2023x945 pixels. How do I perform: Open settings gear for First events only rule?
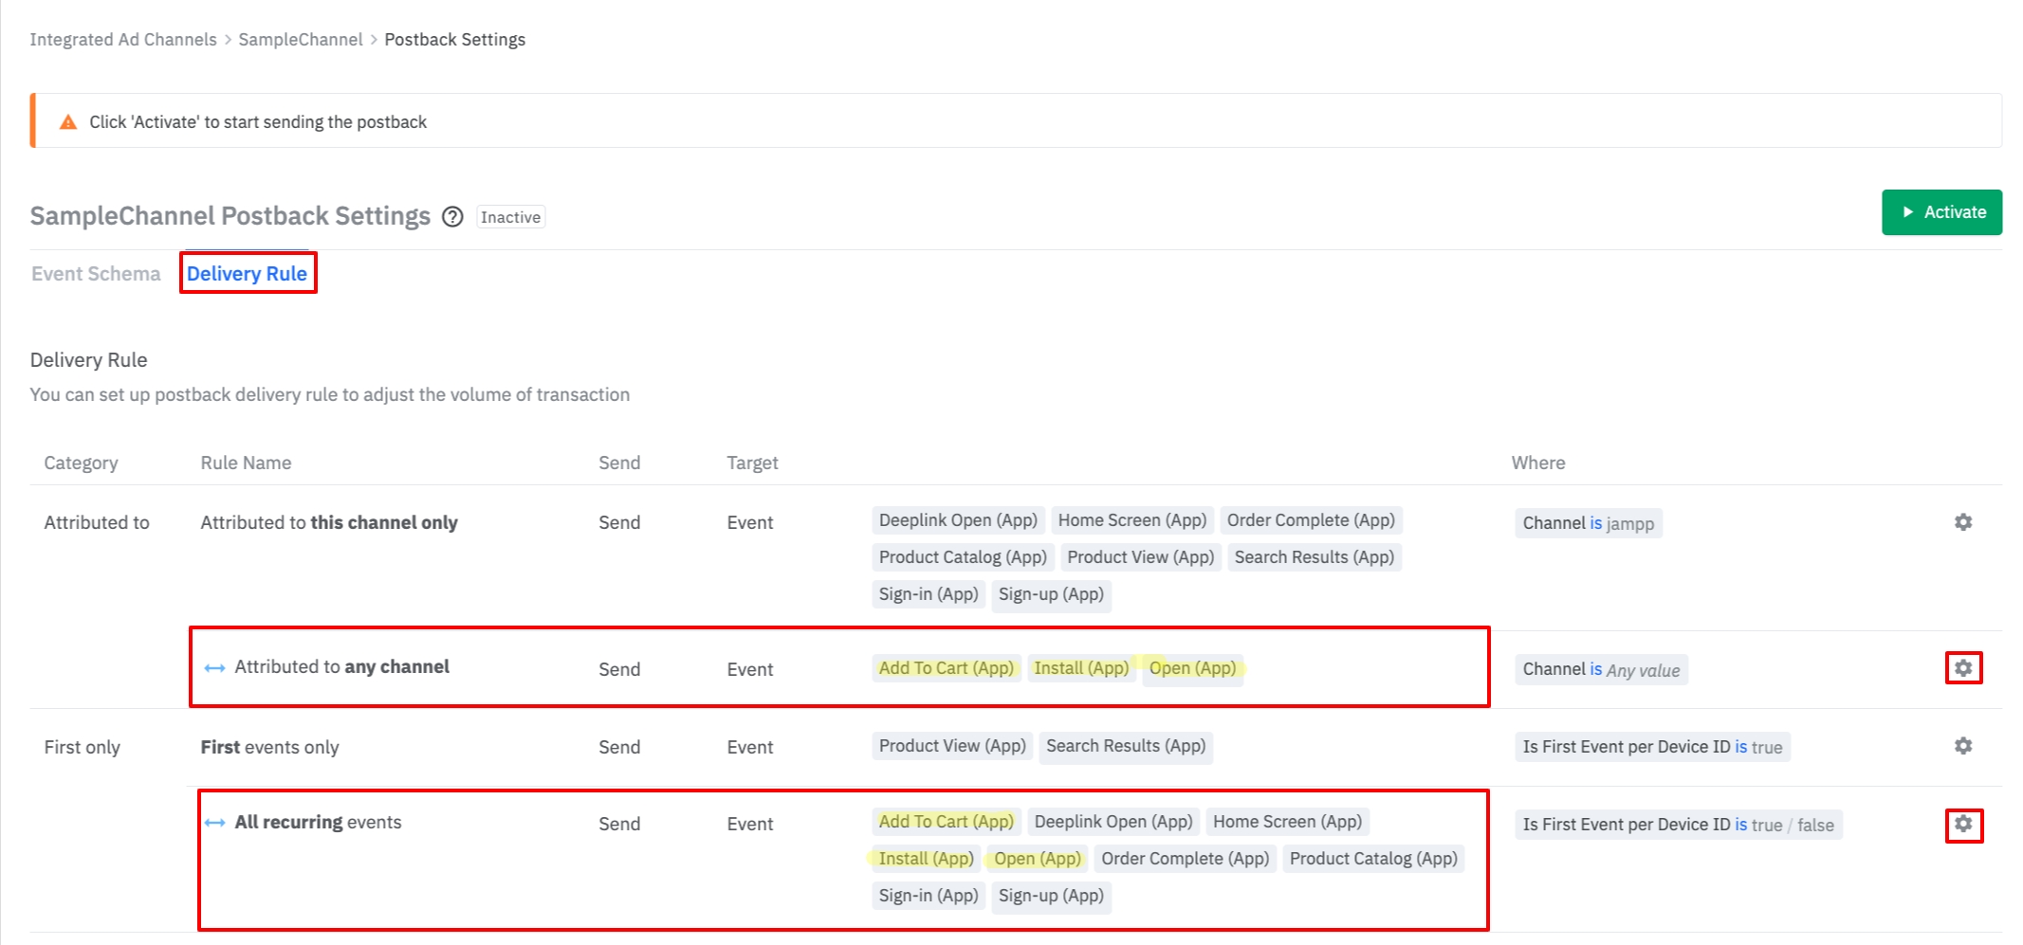(1962, 746)
